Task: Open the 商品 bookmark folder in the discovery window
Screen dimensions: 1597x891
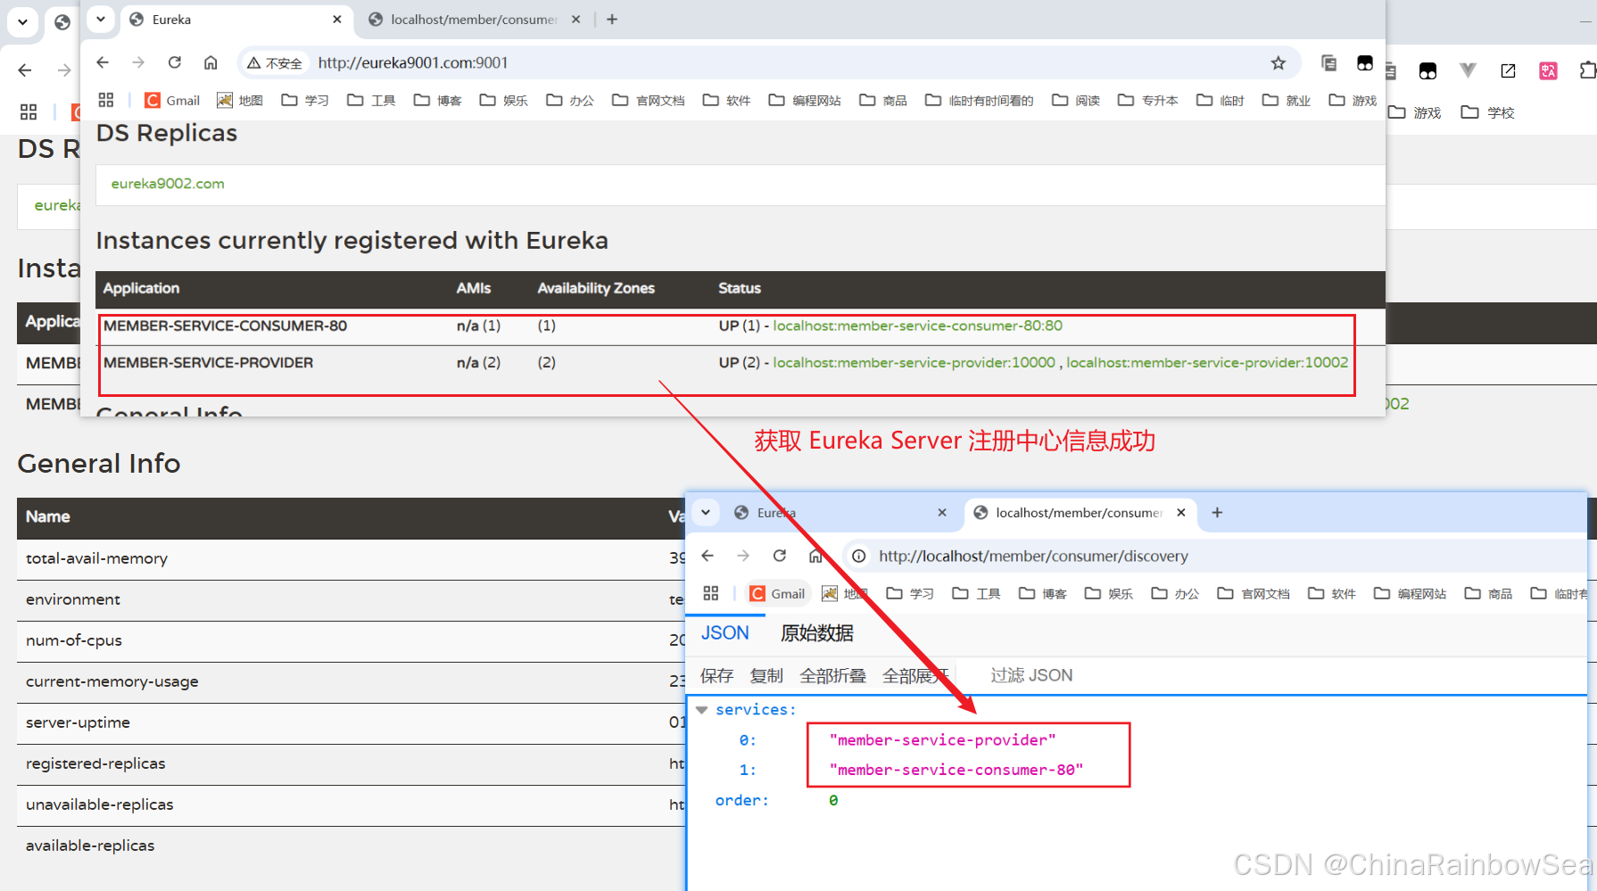Action: tap(1489, 593)
